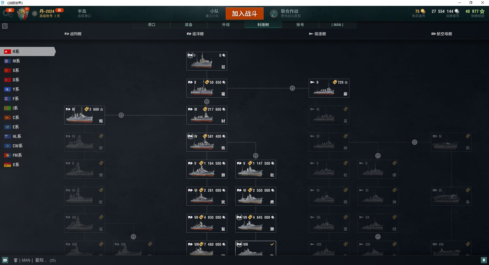
Task: Click the info icon next to tier III 鲑
Action: click(121, 115)
